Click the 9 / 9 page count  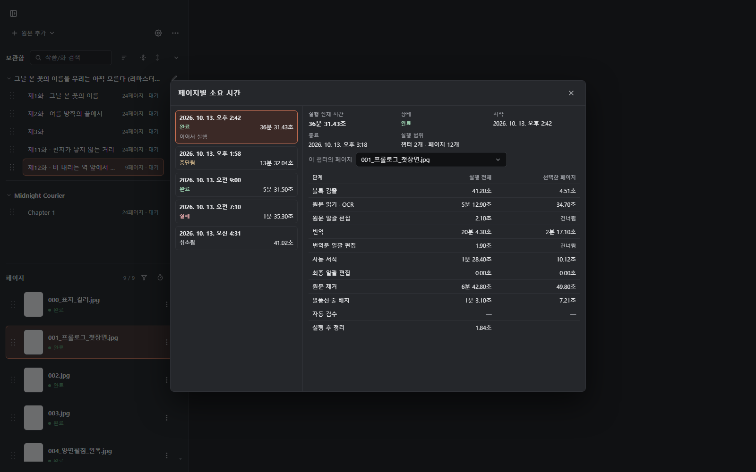(129, 278)
